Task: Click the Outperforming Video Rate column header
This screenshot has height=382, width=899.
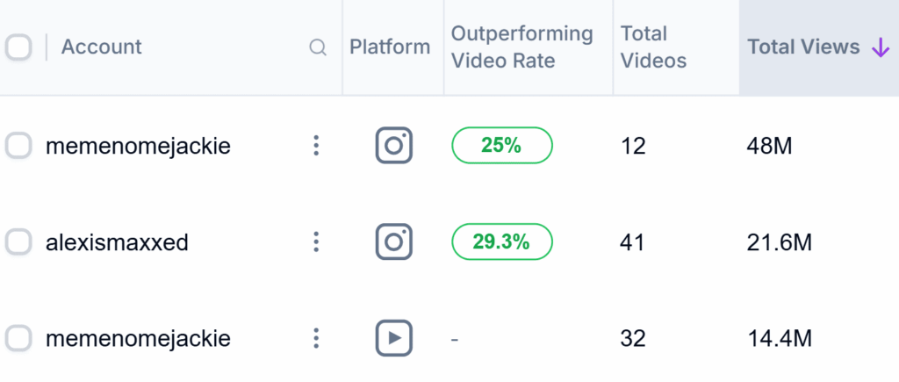Action: point(521,47)
